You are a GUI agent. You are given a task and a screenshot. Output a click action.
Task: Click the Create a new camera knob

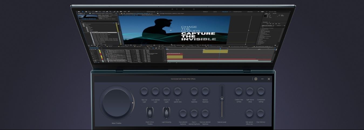(239, 92)
